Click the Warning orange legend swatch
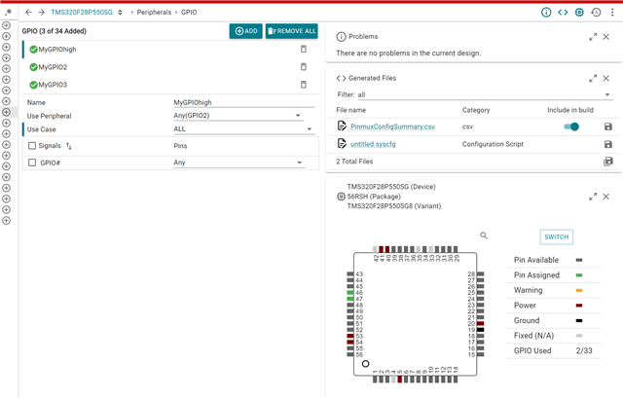This screenshot has height=399, width=623. tap(579, 290)
